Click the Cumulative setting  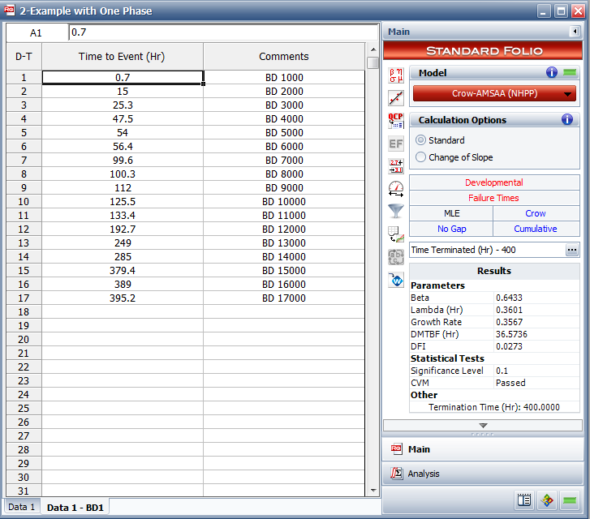536,229
